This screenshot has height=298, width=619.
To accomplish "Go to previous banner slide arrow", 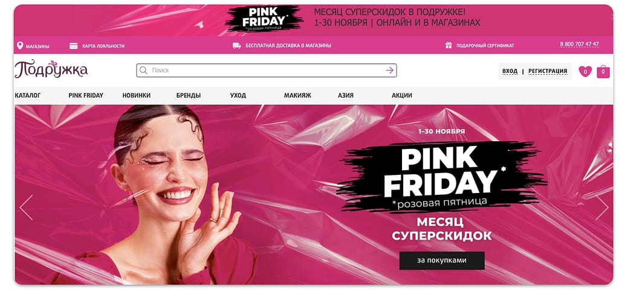I will pyautogui.click(x=26, y=208).
